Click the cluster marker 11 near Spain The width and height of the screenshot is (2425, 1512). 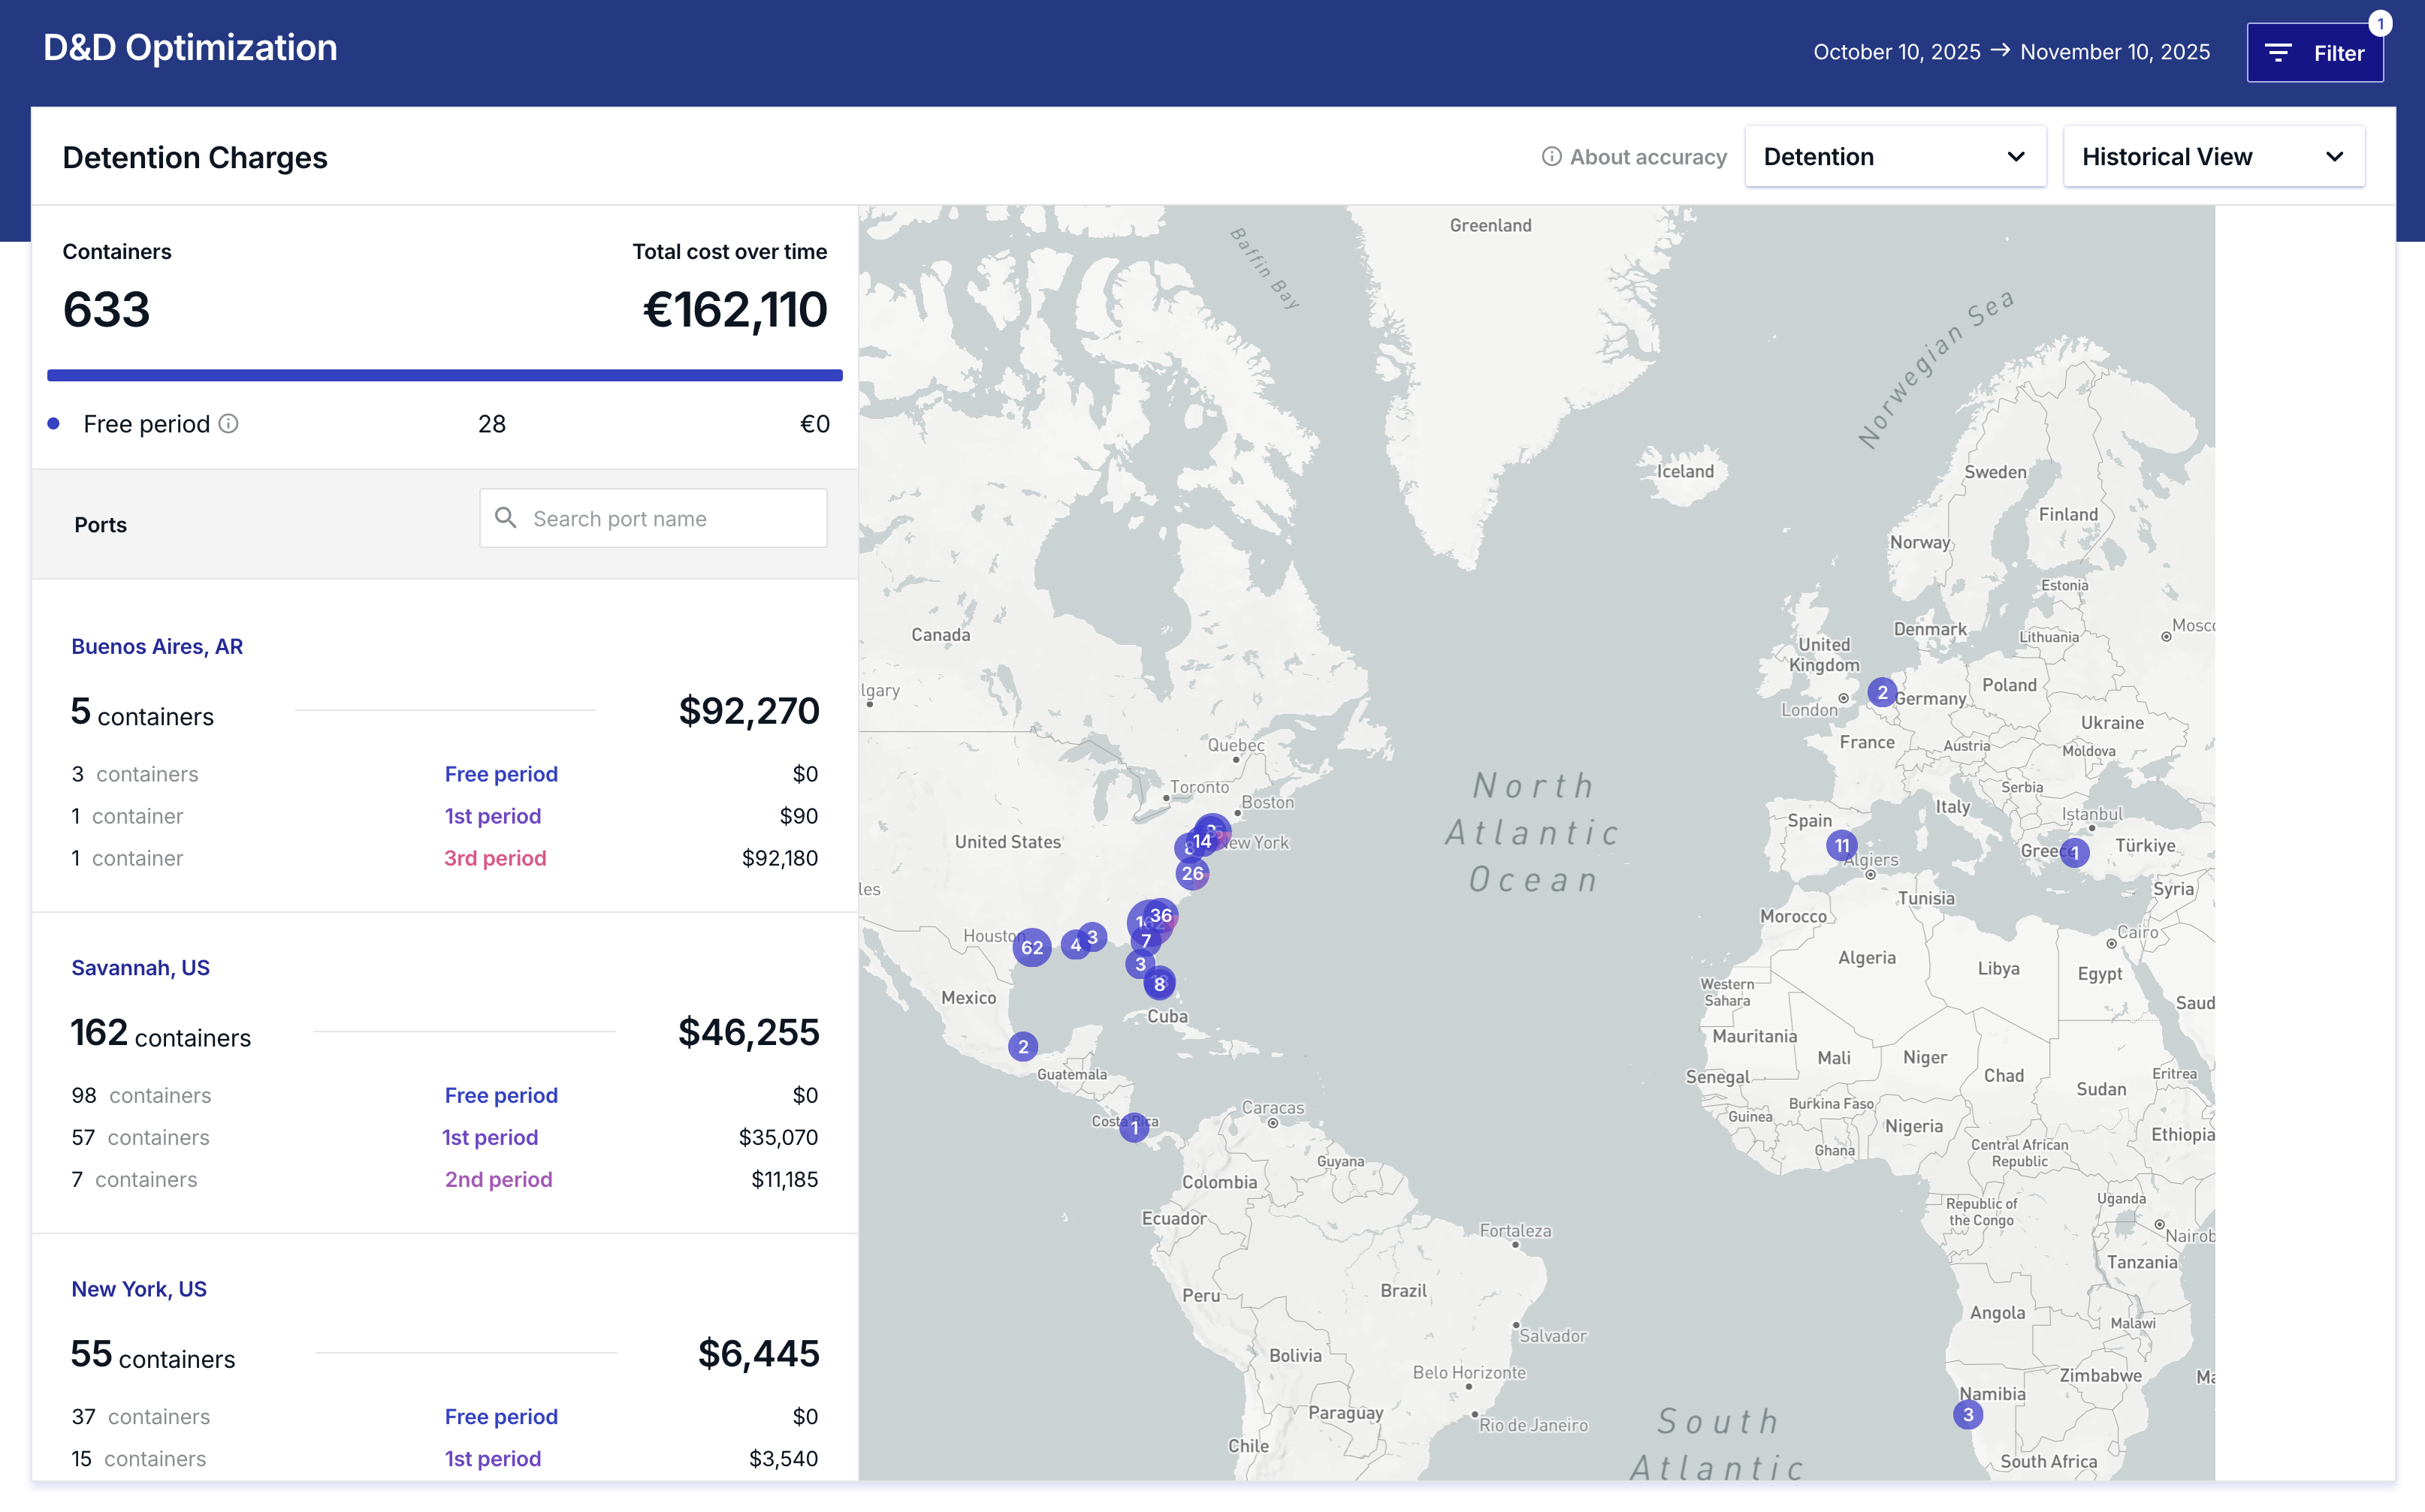[1842, 845]
